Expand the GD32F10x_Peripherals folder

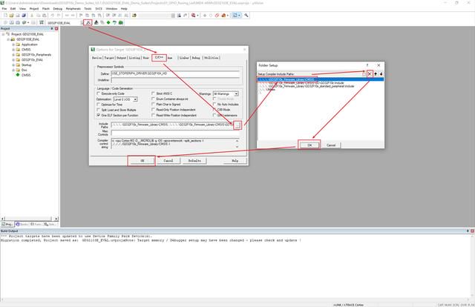tap(13, 55)
